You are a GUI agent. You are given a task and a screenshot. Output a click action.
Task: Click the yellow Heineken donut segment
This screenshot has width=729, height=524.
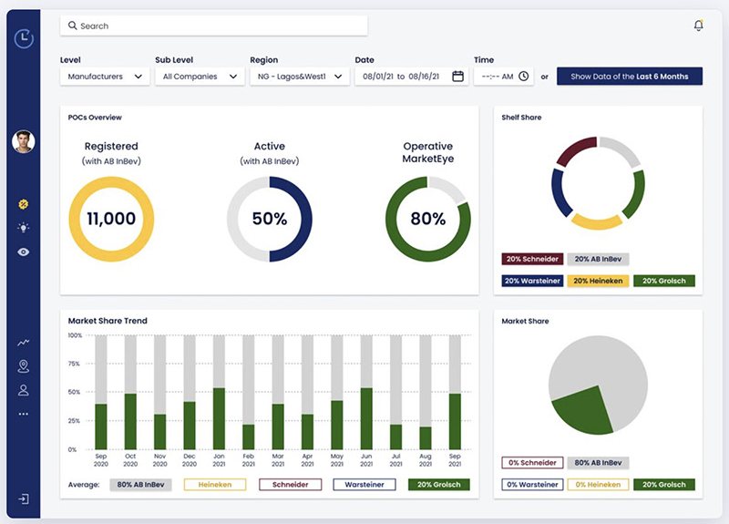tap(597, 222)
